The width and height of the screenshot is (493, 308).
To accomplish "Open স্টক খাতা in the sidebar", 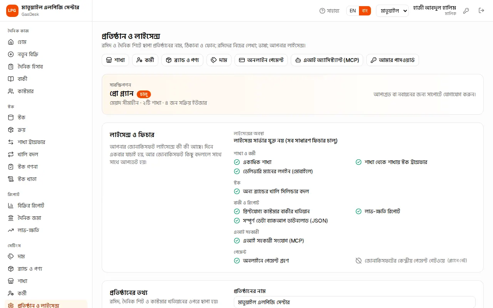I will [46, 179].
